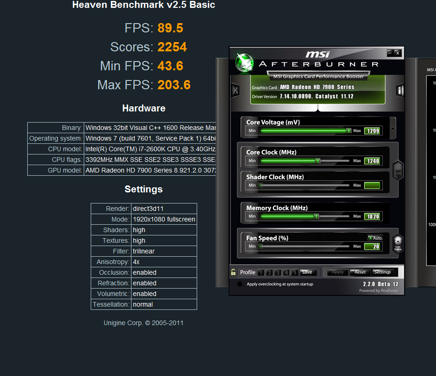The height and width of the screenshot is (376, 436).
Task: Click the Memory Clock slider handle
Action: click(317, 216)
